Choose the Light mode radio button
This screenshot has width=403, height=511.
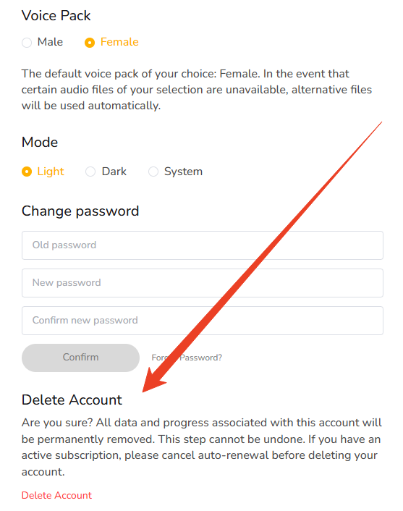click(x=27, y=172)
